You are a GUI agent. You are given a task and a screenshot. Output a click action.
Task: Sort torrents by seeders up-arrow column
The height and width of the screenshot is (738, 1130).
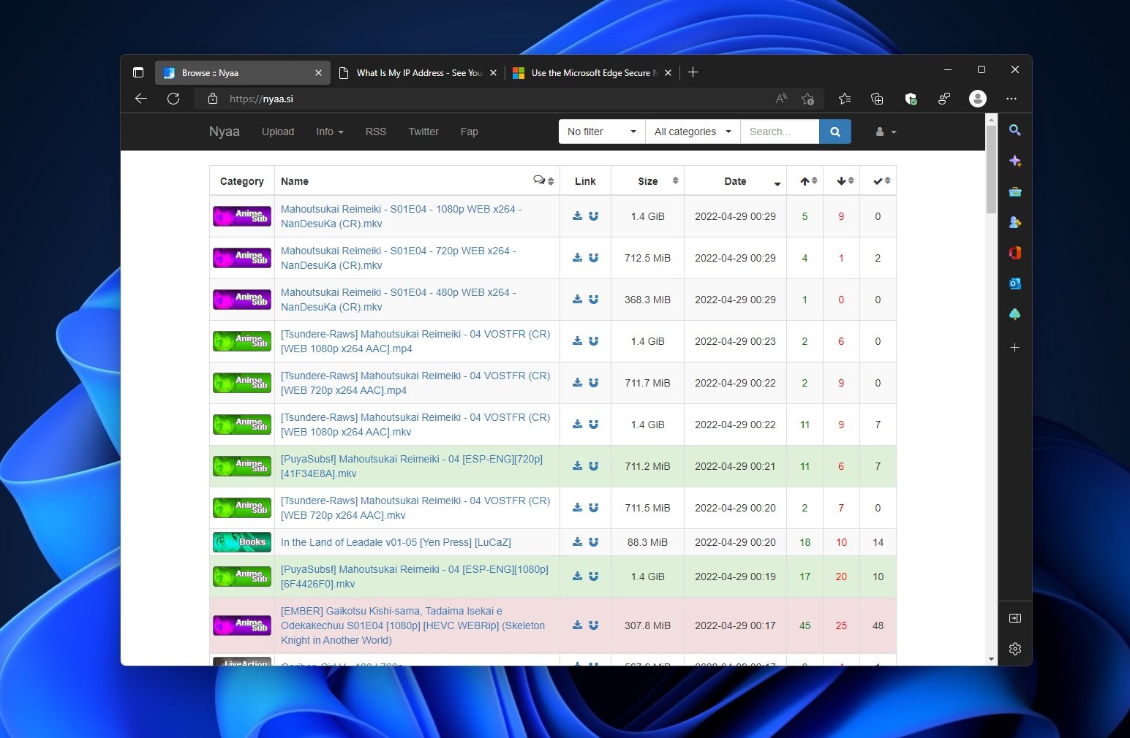tap(805, 181)
